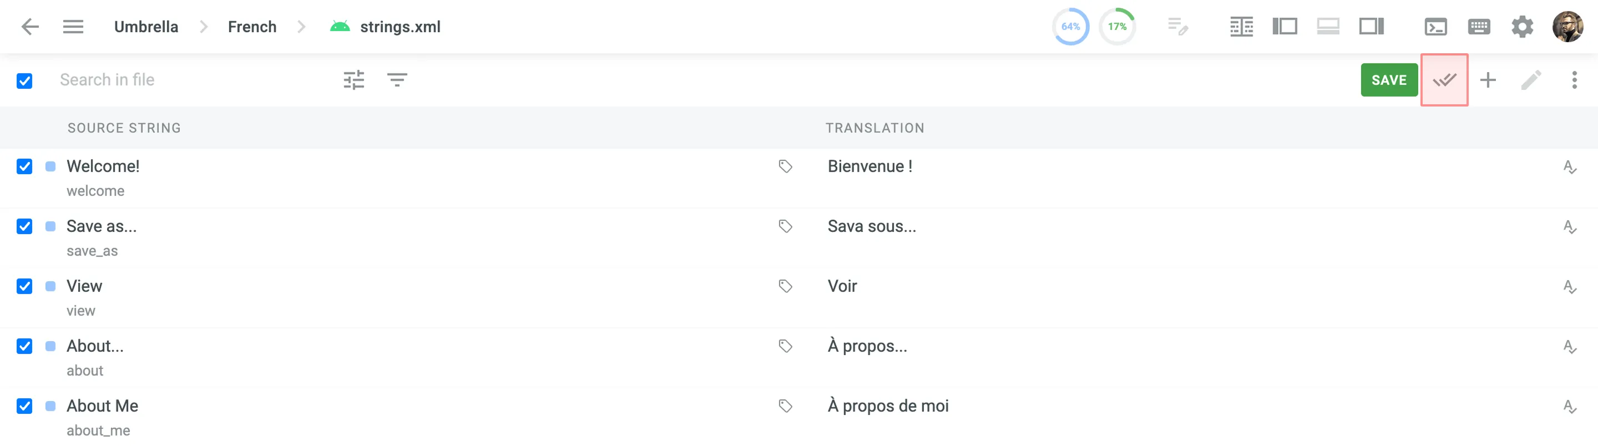Click the pencil edit icon
Image resolution: width=1598 pixels, height=446 pixels.
point(1530,80)
